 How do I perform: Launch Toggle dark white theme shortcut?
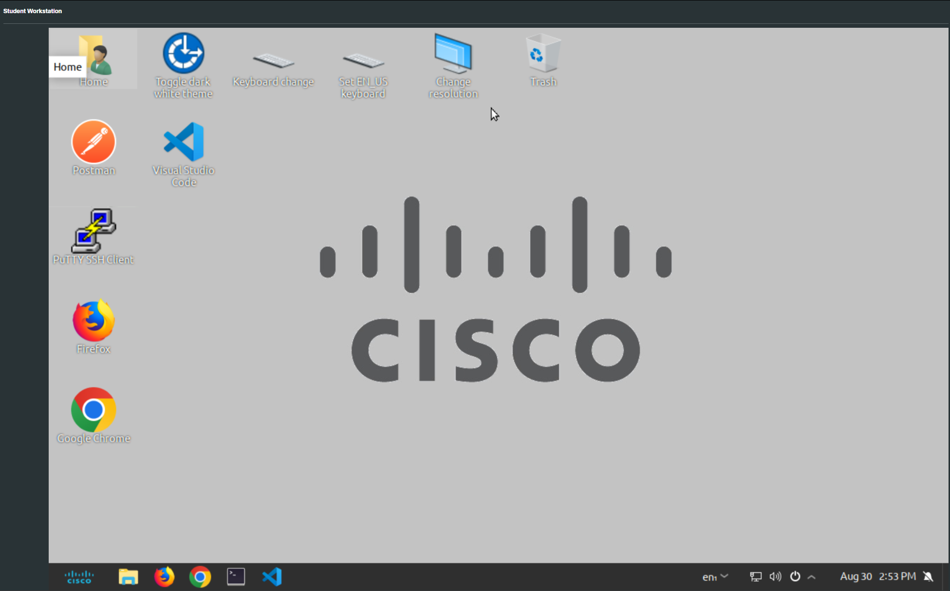pos(183,65)
